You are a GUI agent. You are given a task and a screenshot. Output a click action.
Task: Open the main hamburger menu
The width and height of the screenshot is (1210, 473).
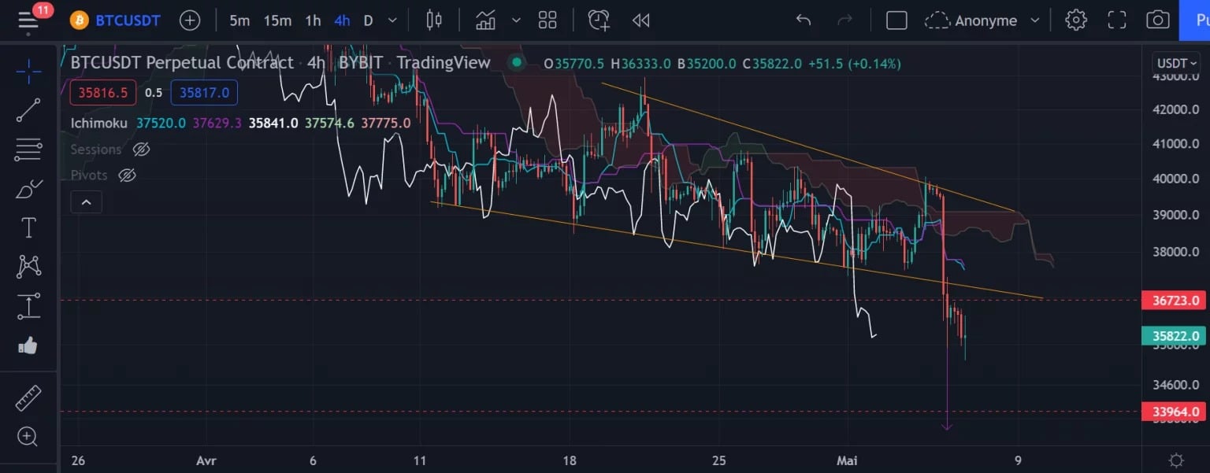coord(28,21)
